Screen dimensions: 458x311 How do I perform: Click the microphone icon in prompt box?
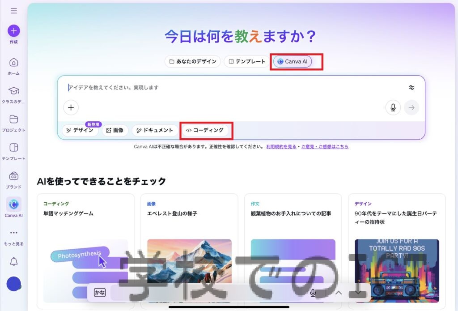393,107
